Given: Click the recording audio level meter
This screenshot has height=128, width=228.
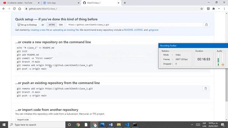Looking at the screenshot, I should (x=218, y=58).
